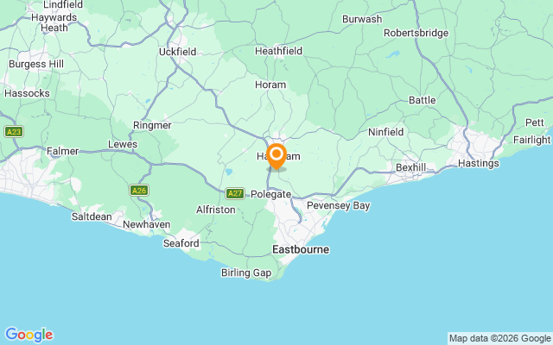Viewport: 553px width, 345px height.
Task: Open the Map data ©2026 Google attribution
Action: tap(499, 339)
